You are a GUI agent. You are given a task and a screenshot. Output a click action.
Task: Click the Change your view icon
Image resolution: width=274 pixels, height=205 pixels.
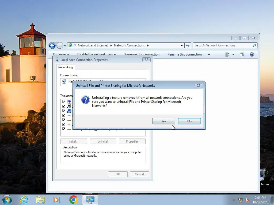tap(227, 54)
